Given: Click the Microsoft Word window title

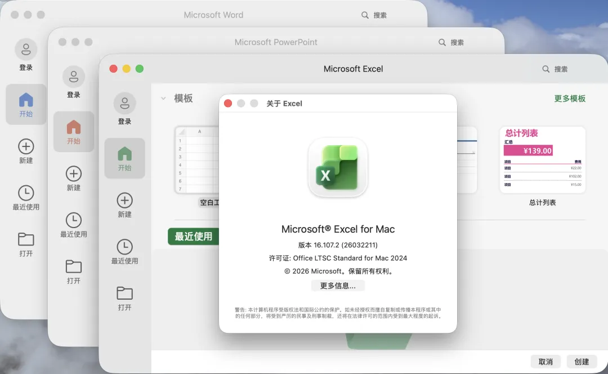Looking at the screenshot, I should 214,15.
